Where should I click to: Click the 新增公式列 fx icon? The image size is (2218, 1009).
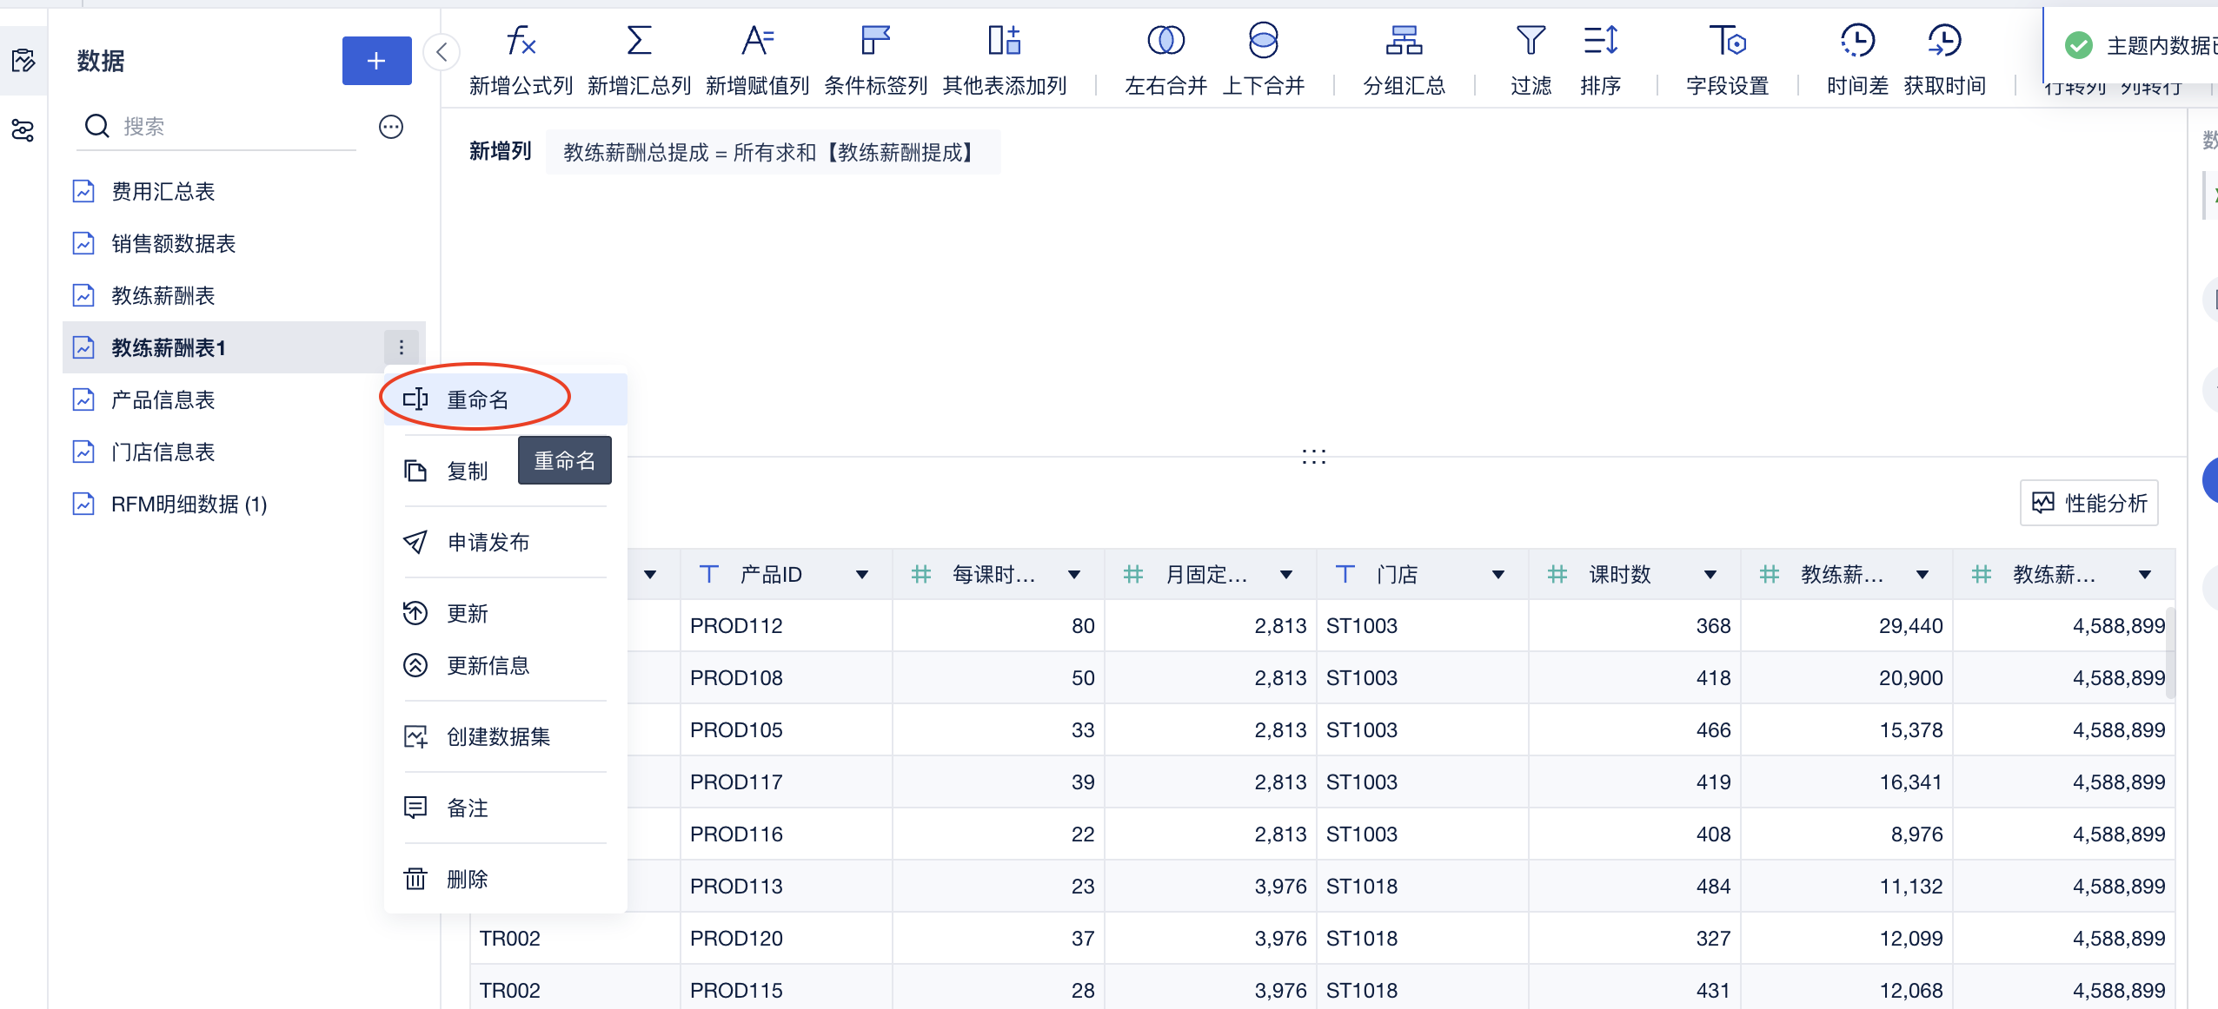pos(521,41)
